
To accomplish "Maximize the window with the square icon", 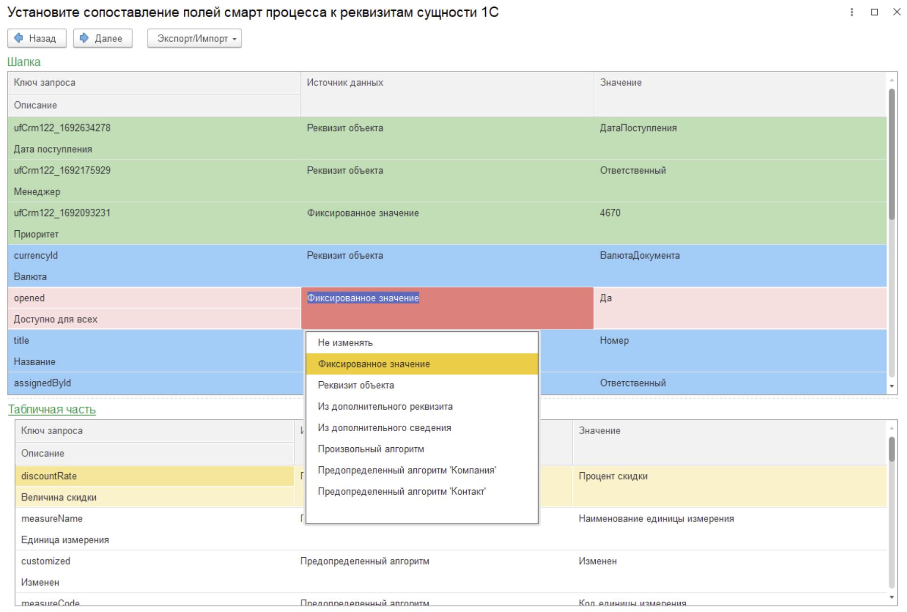I will [x=875, y=12].
